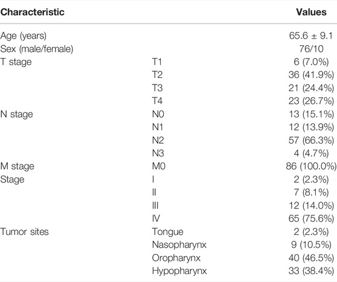Click the T2 subcategory cell

(157, 75)
